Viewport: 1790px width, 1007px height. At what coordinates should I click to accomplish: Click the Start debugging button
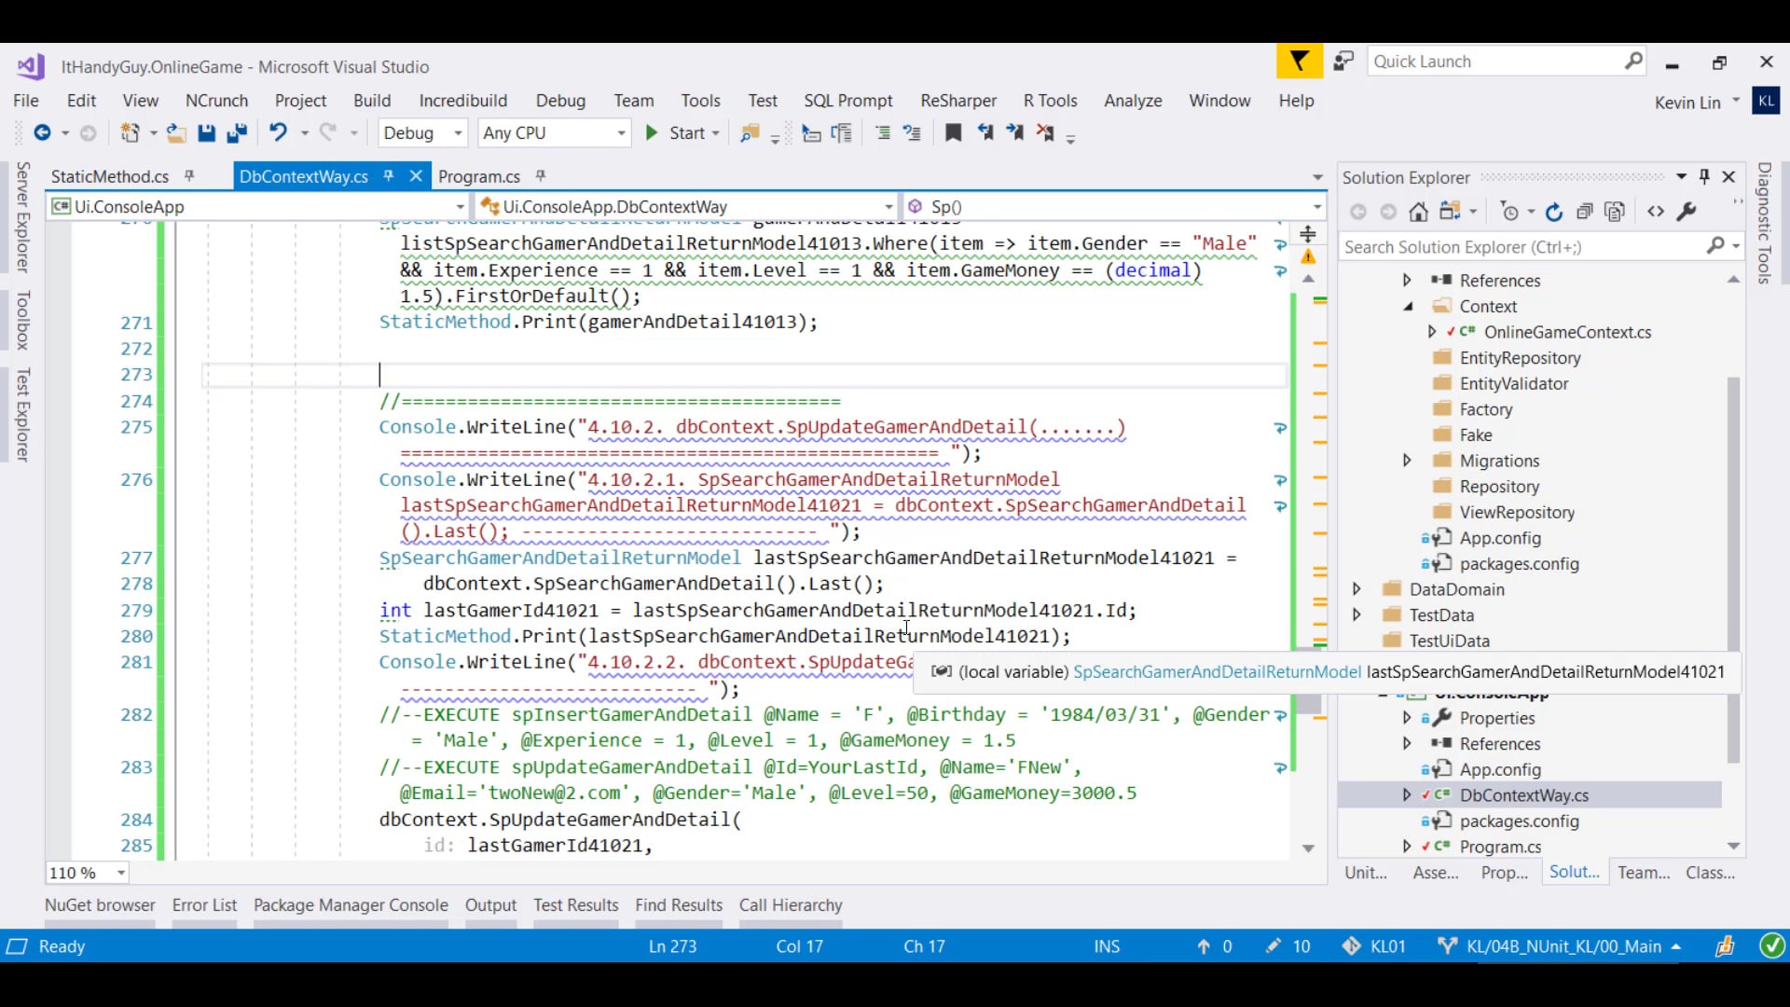pyautogui.click(x=677, y=133)
